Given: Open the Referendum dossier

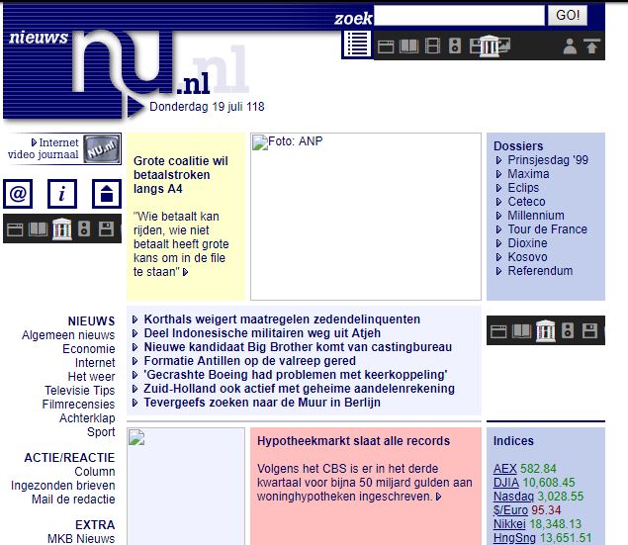Looking at the screenshot, I should tap(540, 271).
